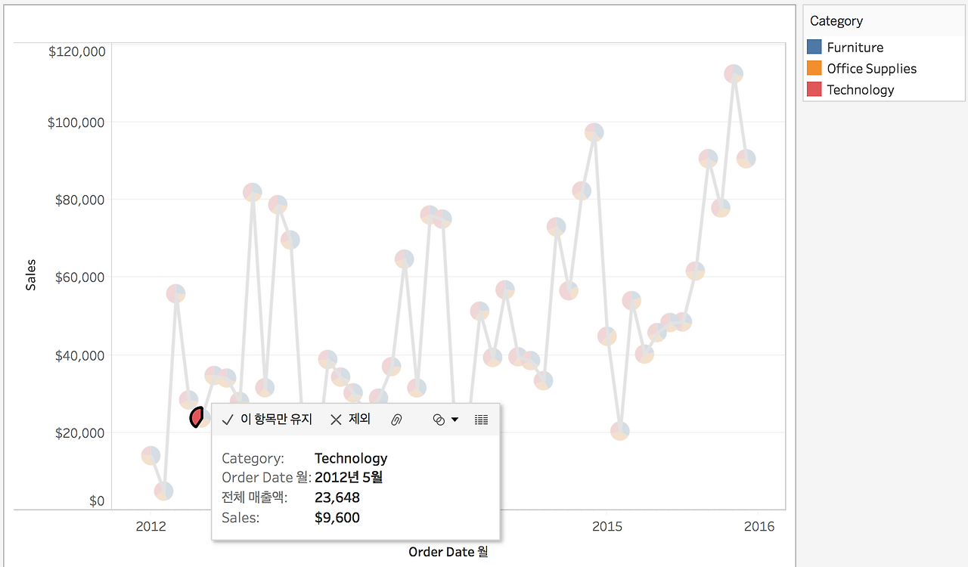The height and width of the screenshot is (567, 968).
Task: Click the 2012 x-axis label
Action: click(x=150, y=527)
